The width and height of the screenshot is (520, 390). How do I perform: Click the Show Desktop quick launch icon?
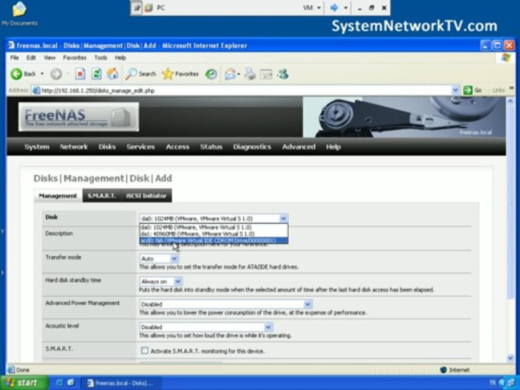click(x=70, y=382)
